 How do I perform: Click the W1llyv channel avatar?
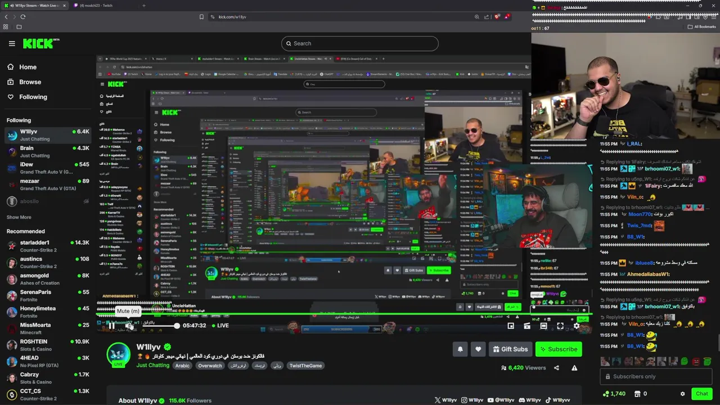(119, 355)
